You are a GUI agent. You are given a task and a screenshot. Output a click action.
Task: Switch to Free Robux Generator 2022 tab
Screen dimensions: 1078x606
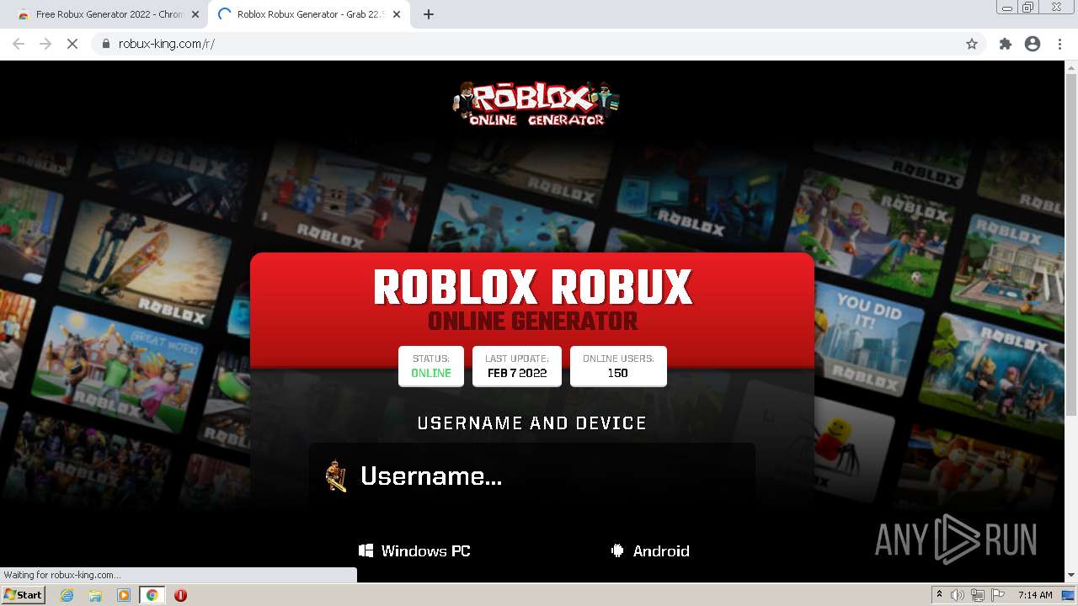tap(108, 14)
